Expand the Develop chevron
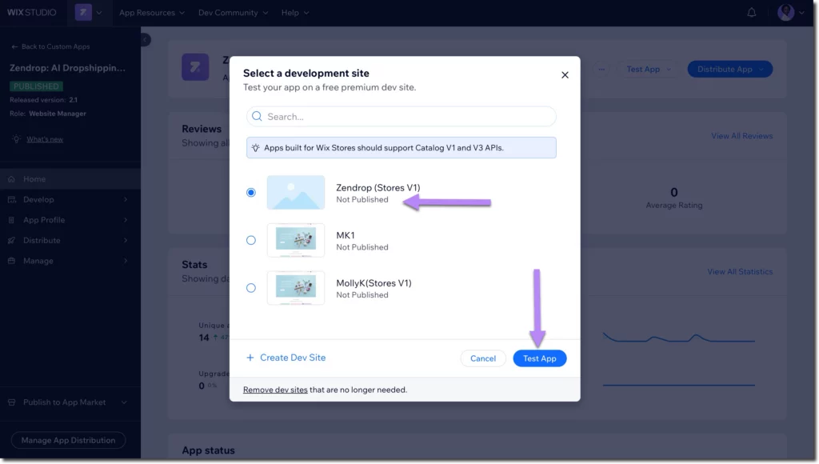The width and height of the screenshot is (819, 464). [126, 199]
